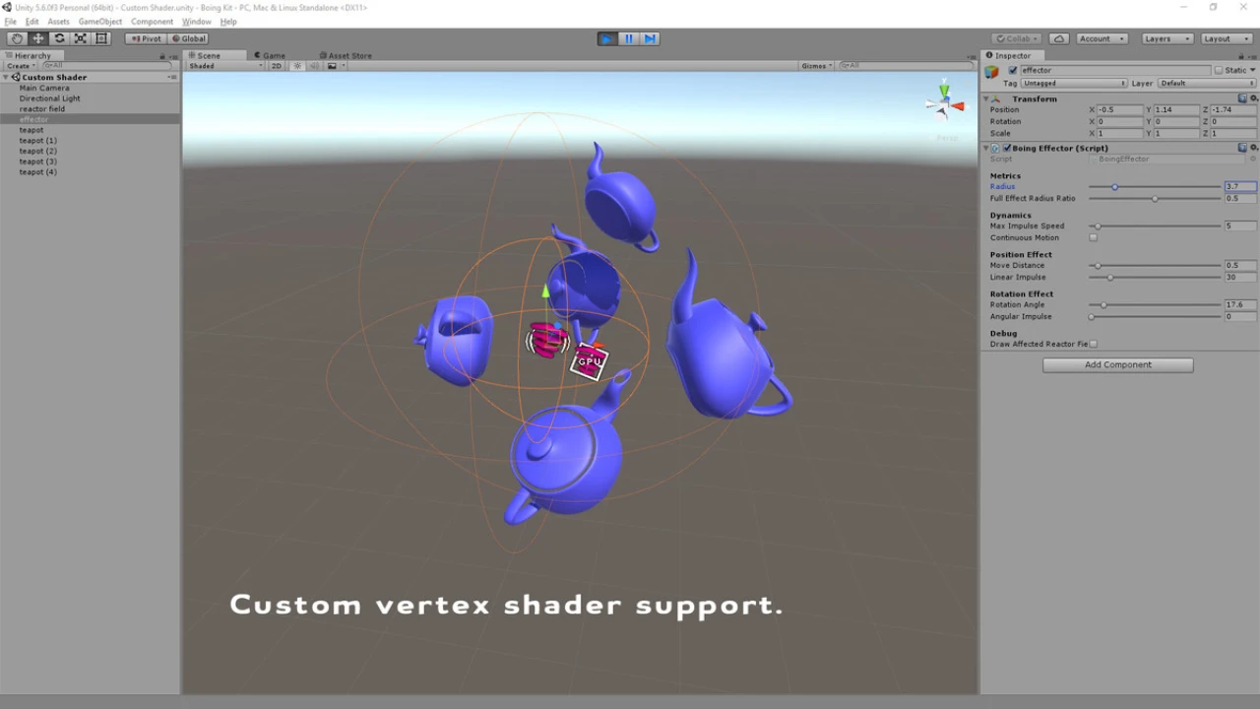This screenshot has height=709, width=1260.
Task: Select the Rect transform tool
Action: 101,38
